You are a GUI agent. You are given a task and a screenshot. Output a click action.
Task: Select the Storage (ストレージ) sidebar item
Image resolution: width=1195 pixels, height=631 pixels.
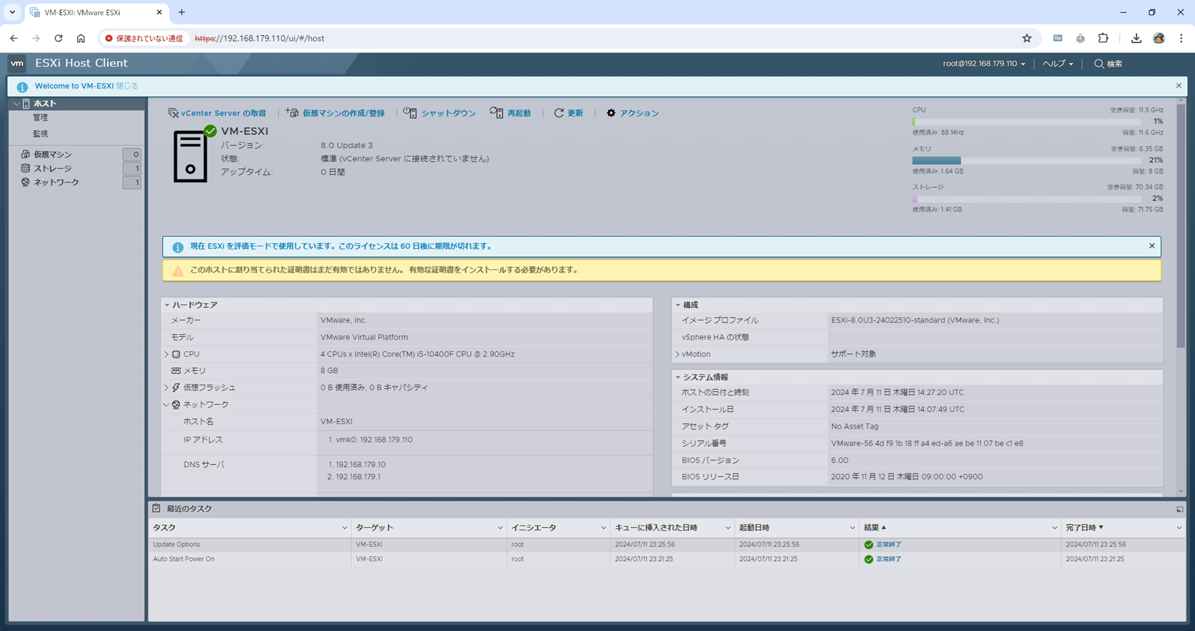[52, 168]
